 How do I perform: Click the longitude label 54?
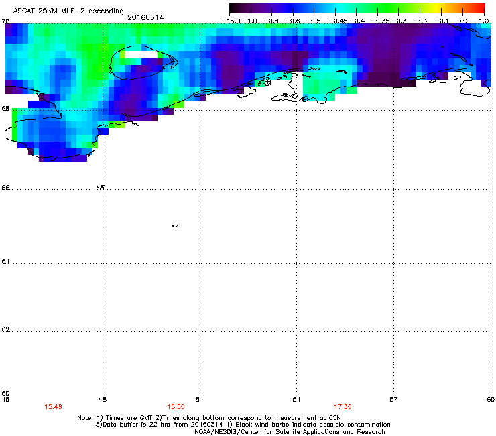pos(296,400)
